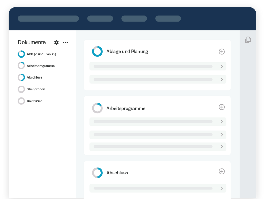The image size is (265, 199).
Task: Click the Dokumente heading
Action: click(32, 42)
